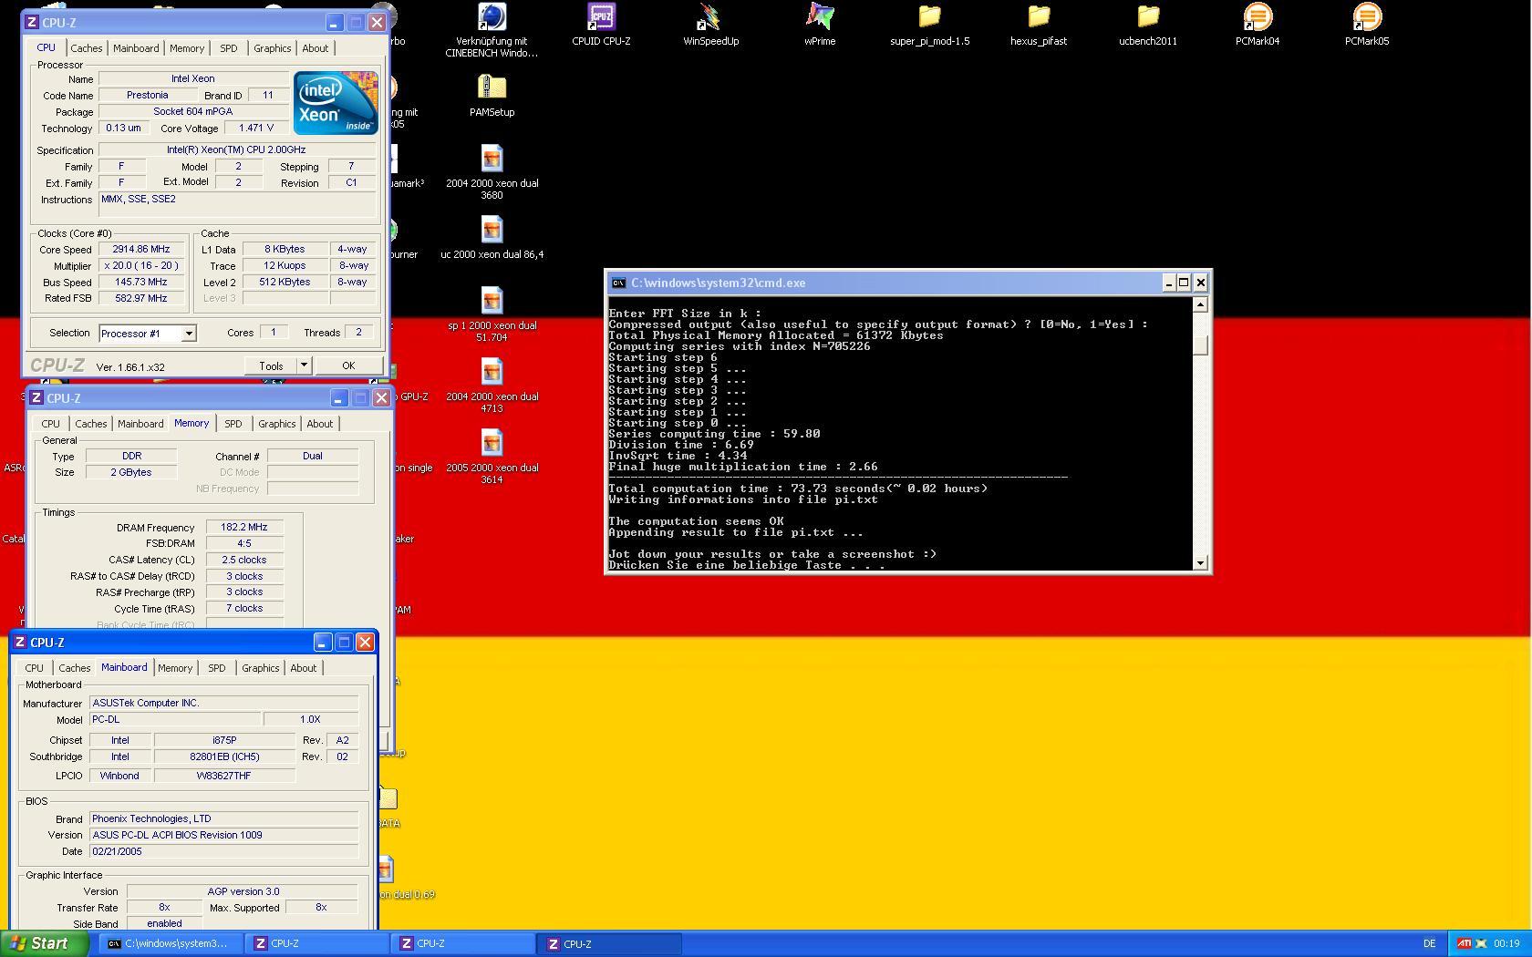Activate second CPU-Z taskbar button
The height and width of the screenshot is (957, 1532).
pos(463,943)
